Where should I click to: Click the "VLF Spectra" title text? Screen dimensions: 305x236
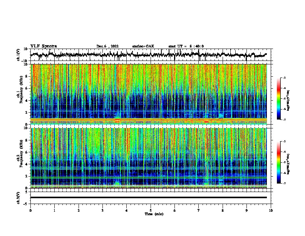(44, 46)
